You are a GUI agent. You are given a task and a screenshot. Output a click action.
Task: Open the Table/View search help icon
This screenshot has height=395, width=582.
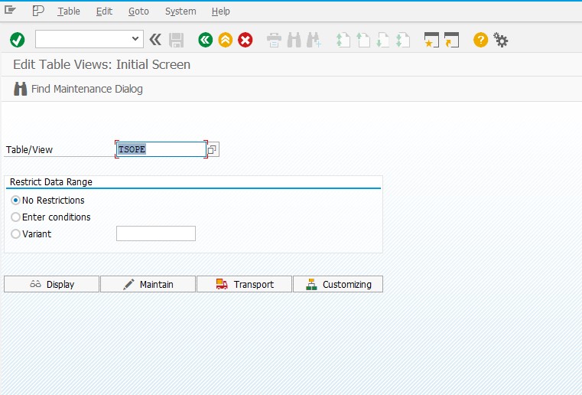213,149
